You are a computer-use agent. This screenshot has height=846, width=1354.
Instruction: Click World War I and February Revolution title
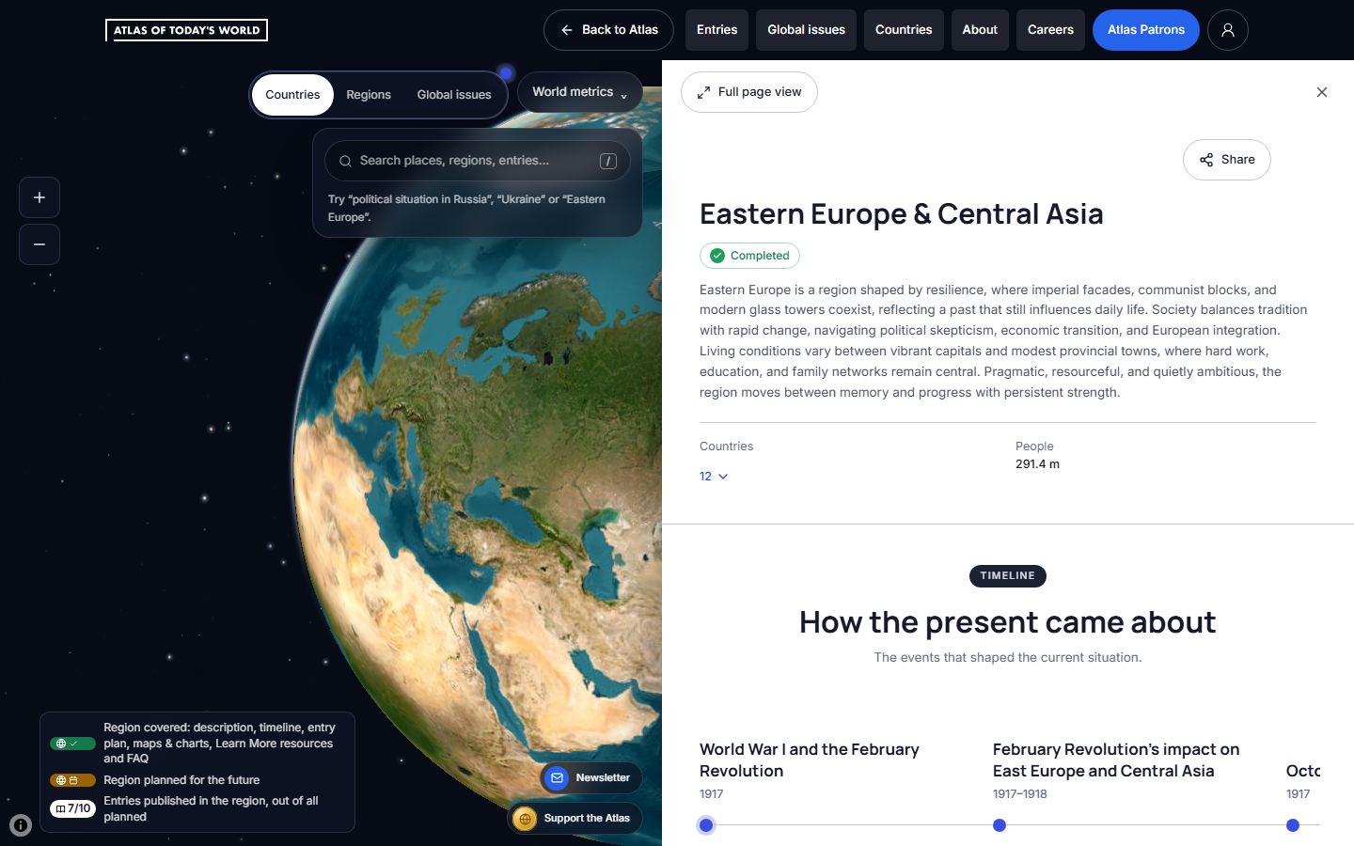click(x=810, y=760)
